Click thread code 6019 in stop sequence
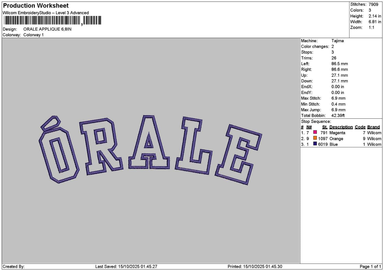 [x=323, y=144]
